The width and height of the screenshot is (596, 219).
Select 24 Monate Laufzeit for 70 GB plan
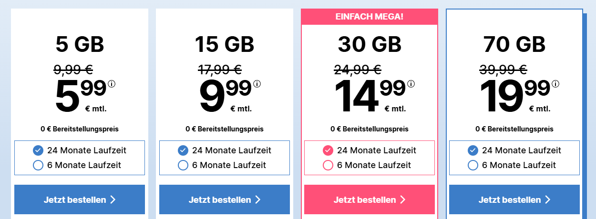[473, 150]
